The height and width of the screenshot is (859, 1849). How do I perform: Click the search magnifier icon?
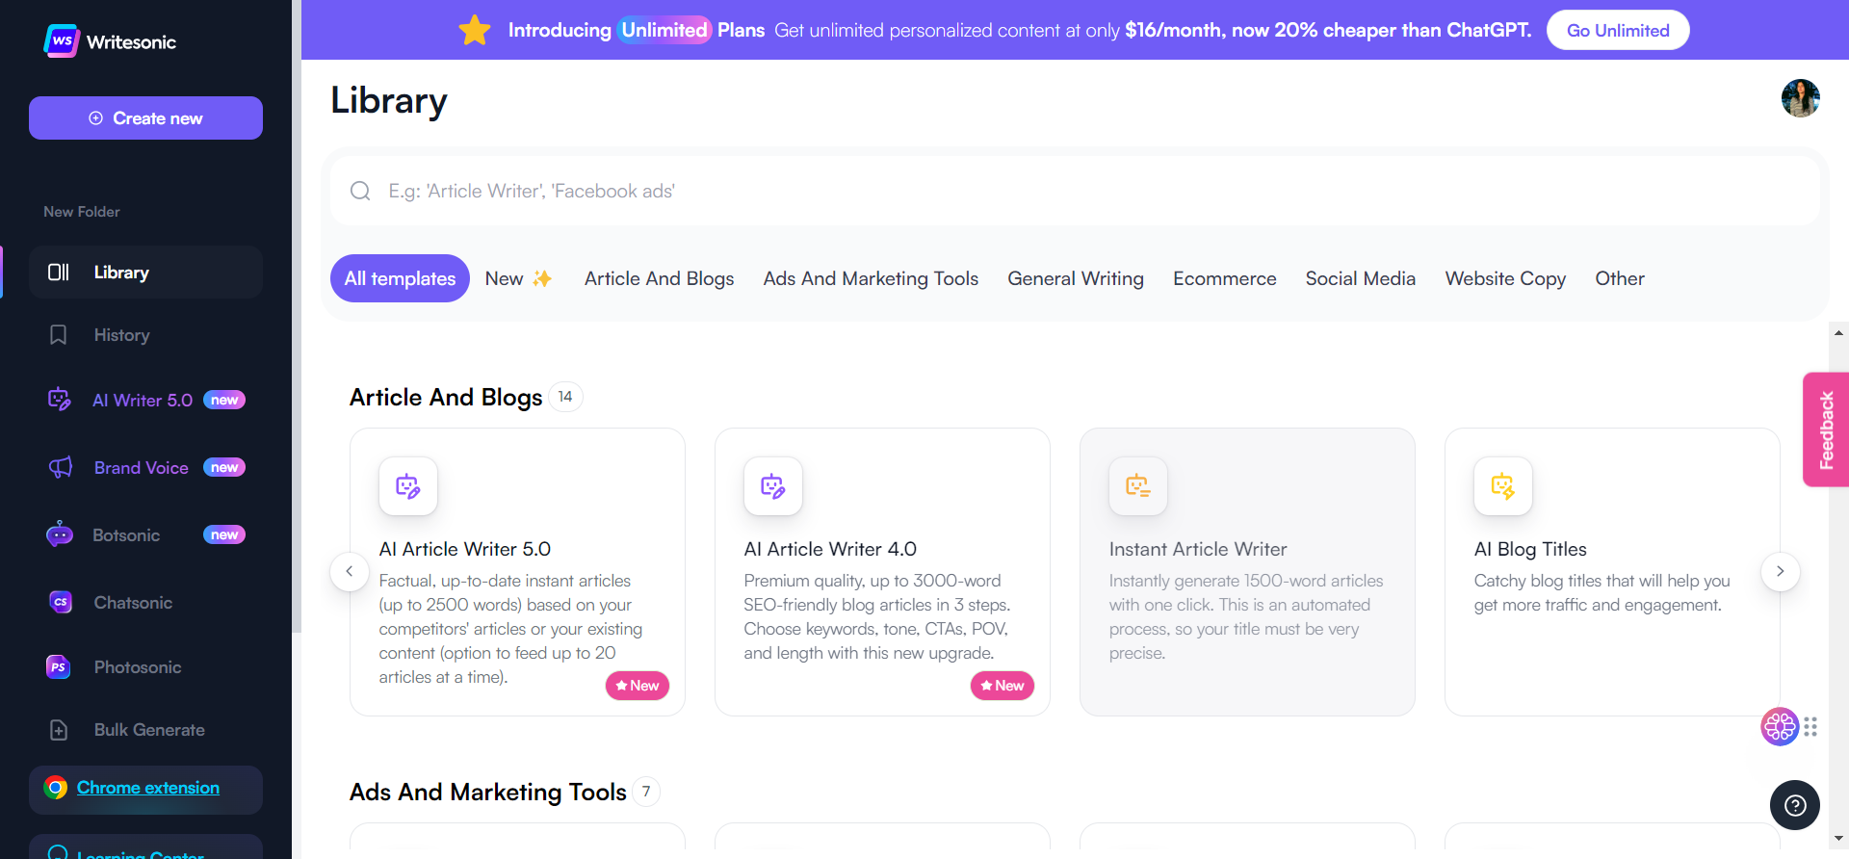[360, 191]
